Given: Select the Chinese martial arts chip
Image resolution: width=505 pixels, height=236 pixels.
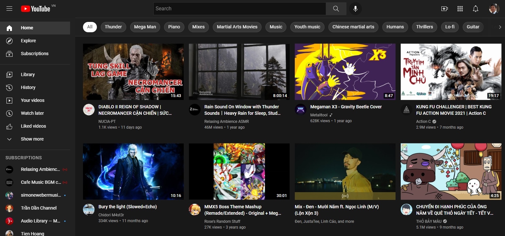Looking at the screenshot, I should (x=353, y=27).
